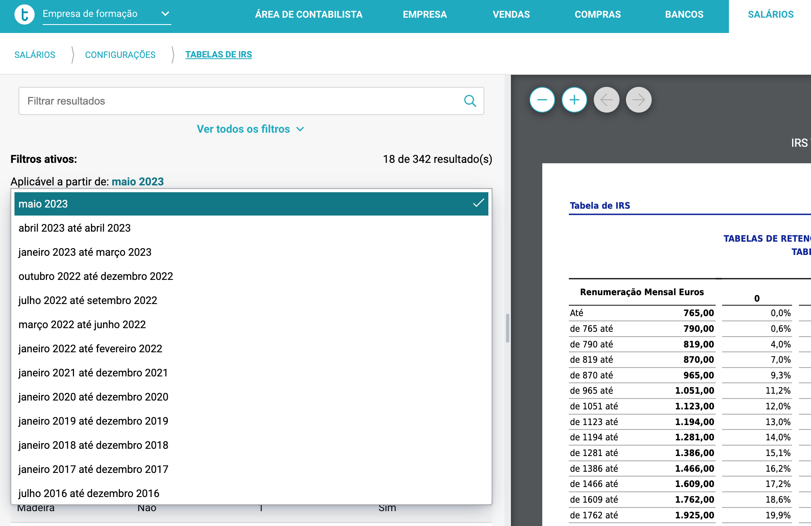Open the Empresa de formação company dropdown

[107, 14]
